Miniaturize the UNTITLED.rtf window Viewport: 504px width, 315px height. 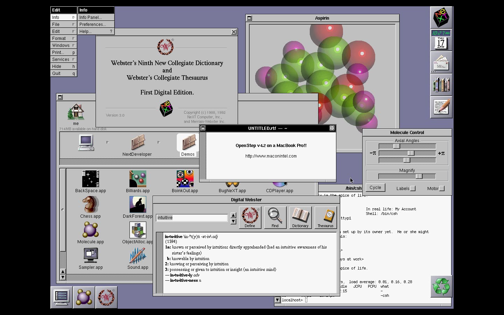[203, 128]
